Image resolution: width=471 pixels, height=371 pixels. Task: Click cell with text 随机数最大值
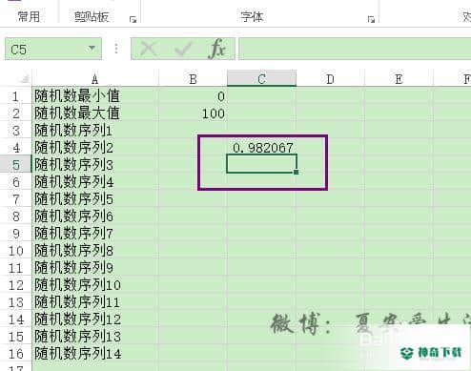[x=95, y=113]
